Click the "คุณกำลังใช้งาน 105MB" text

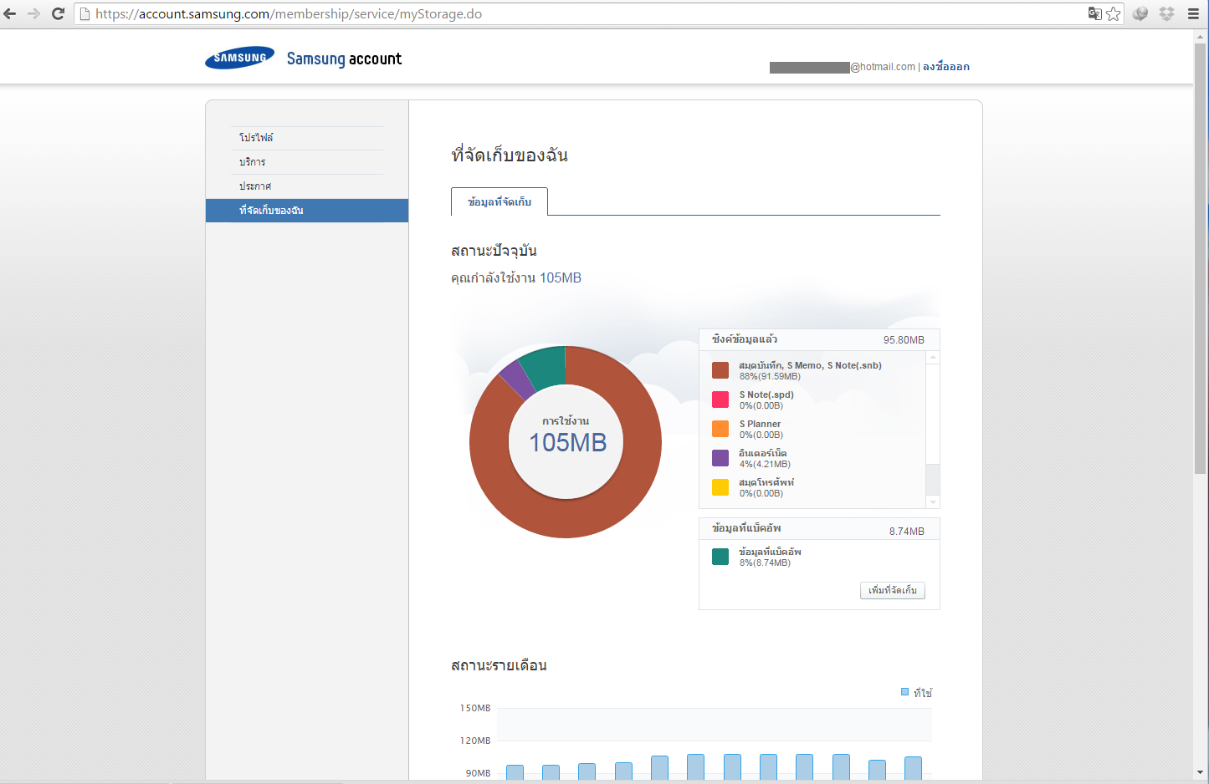coord(516,277)
